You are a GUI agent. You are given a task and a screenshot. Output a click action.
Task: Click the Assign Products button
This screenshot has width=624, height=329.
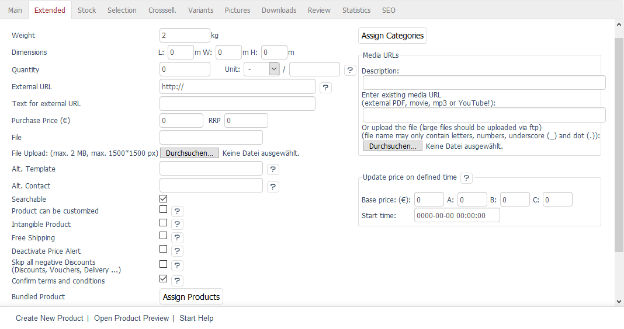tap(192, 297)
